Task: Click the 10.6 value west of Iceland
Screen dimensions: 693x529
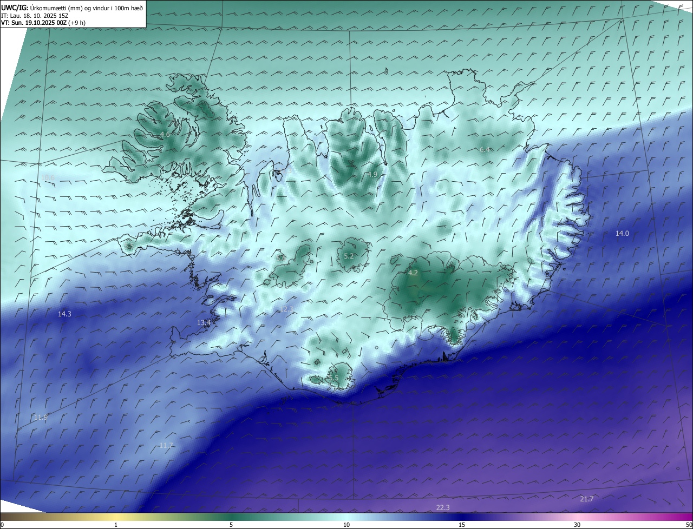Action: click(x=48, y=177)
